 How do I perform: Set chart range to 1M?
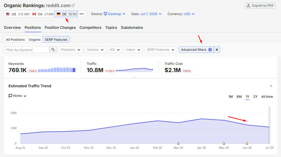pyautogui.click(x=231, y=97)
